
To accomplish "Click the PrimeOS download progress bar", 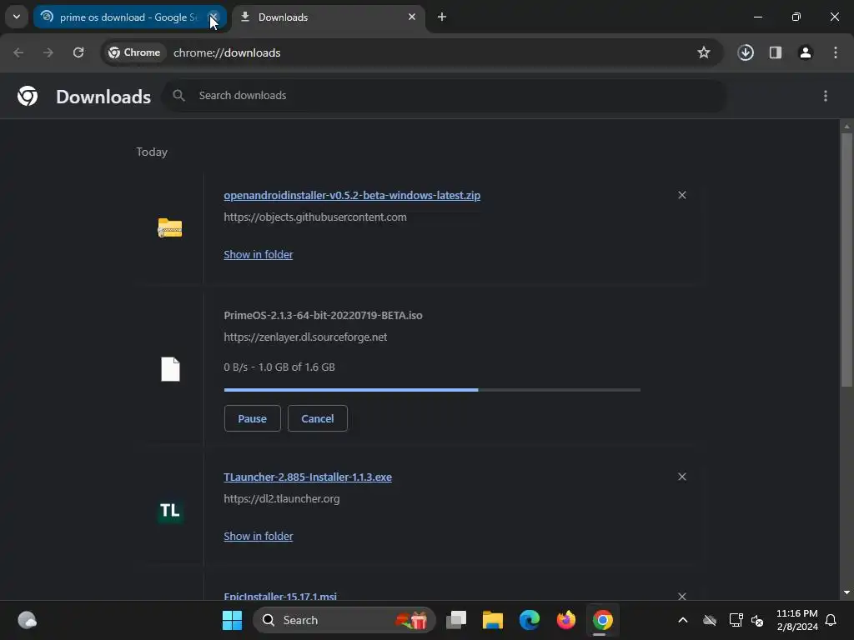I will (x=432, y=390).
